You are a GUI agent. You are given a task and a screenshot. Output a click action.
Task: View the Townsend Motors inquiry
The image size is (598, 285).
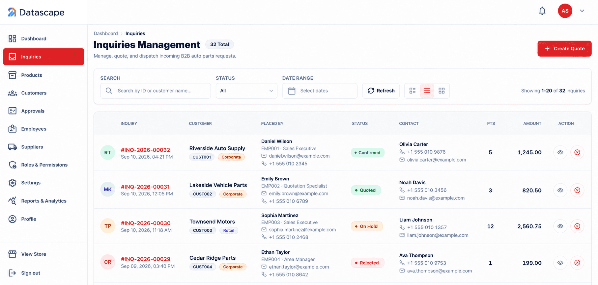point(560,226)
